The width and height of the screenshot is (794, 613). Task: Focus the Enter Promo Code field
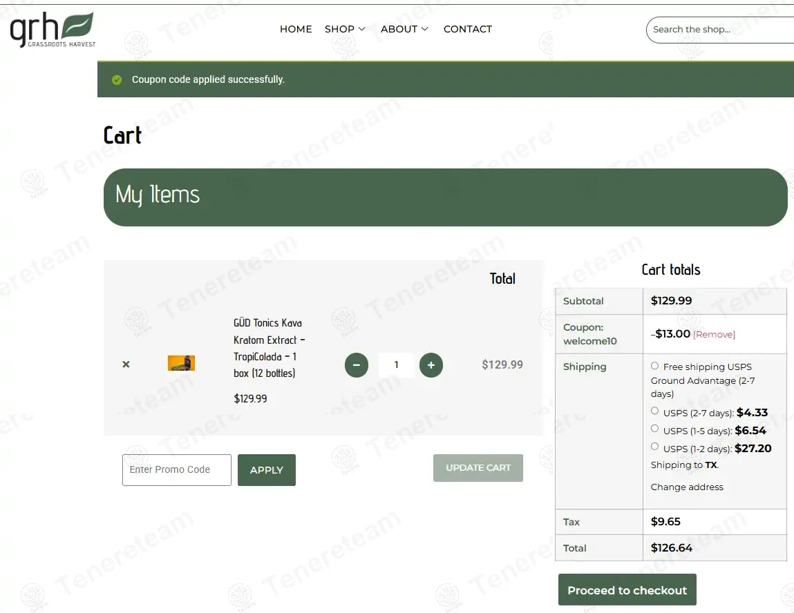(177, 470)
